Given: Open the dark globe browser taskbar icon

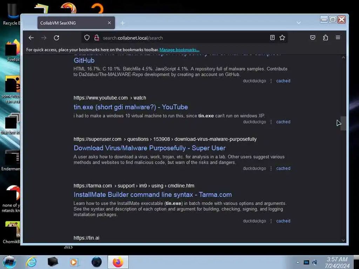Looking at the screenshot, I should (96, 262).
